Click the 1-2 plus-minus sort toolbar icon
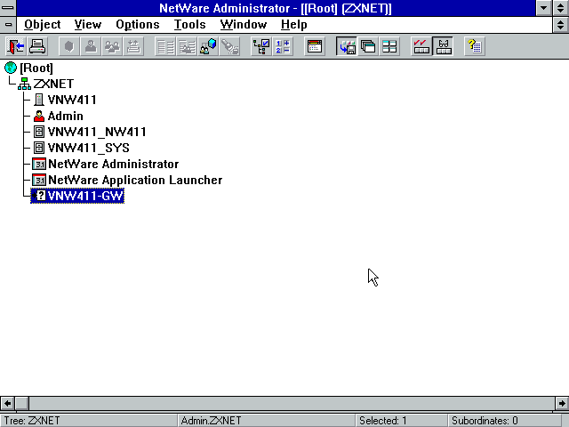This screenshot has width=569, height=427. pos(283,46)
